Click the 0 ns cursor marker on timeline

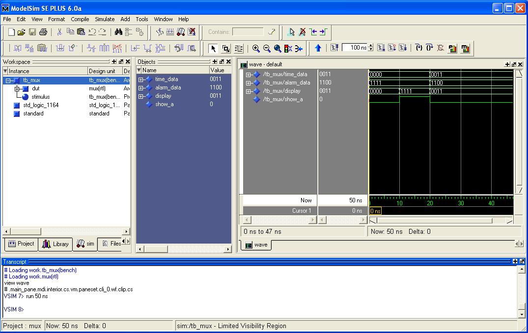click(x=375, y=211)
